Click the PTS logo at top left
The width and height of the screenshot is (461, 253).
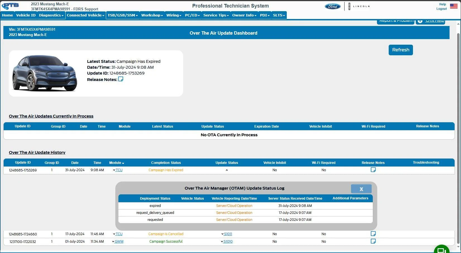(11, 6)
